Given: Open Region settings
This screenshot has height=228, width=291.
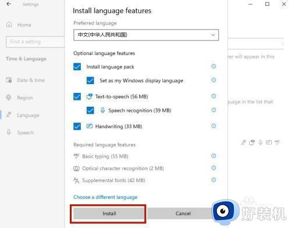Looking at the screenshot, I should click(x=25, y=98).
